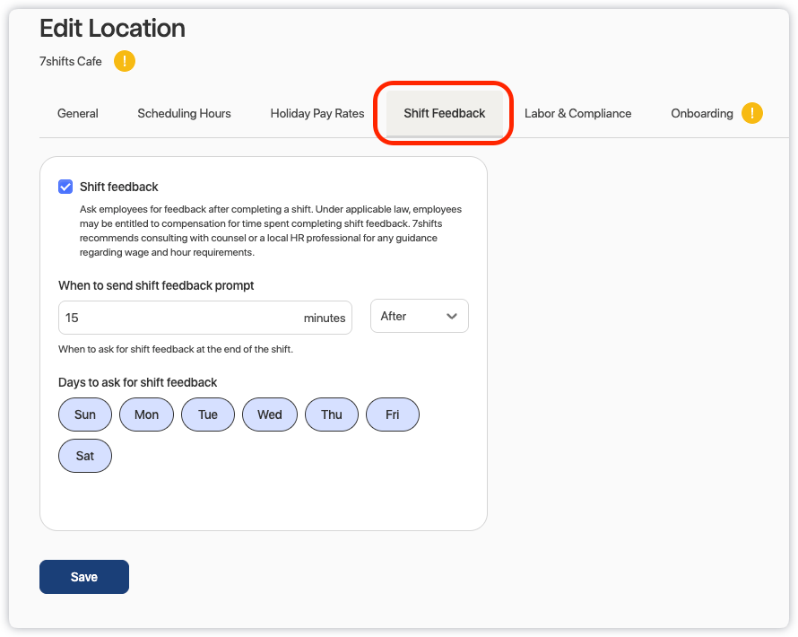Open the After timing dropdown
This screenshot has height=637, width=798.
419,316
